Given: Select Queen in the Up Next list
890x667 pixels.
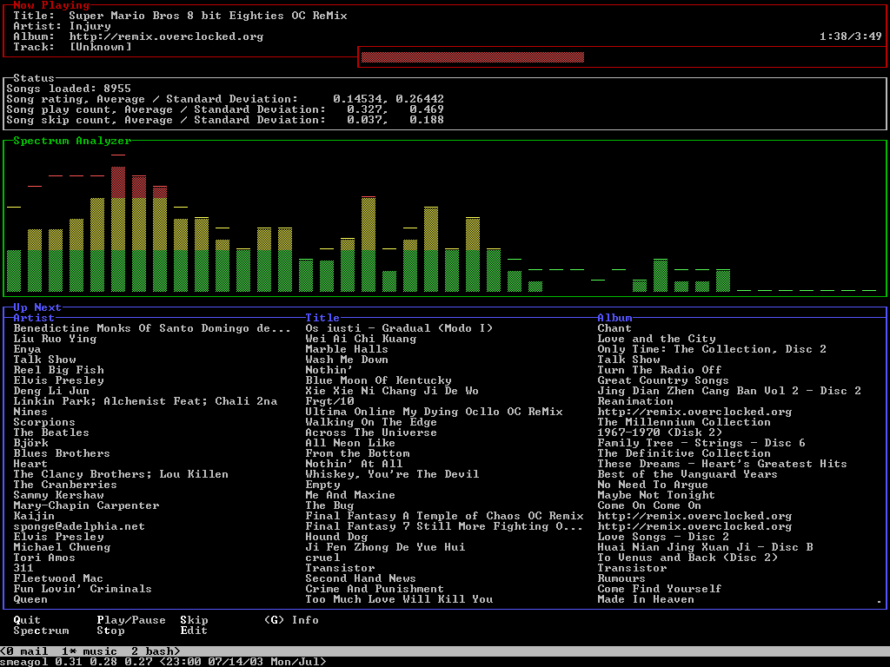Looking at the screenshot, I should [x=30, y=599].
